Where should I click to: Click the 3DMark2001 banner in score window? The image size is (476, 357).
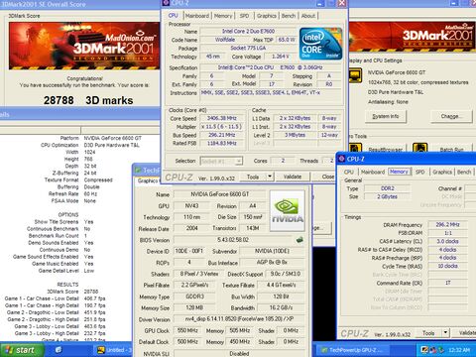tap(84, 46)
